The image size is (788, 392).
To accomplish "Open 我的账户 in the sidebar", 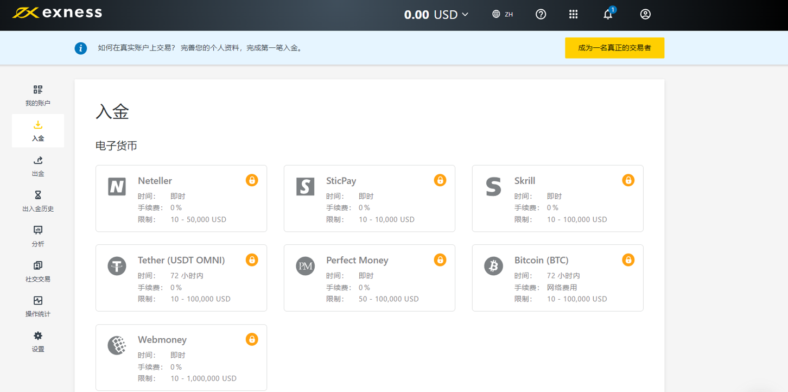I will tap(38, 96).
